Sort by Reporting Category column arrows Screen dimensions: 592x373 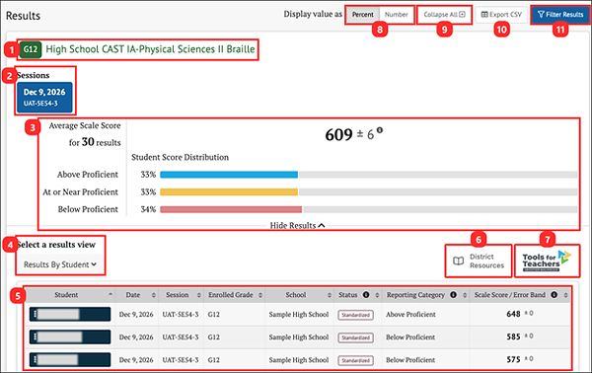[x=465, y=295]
